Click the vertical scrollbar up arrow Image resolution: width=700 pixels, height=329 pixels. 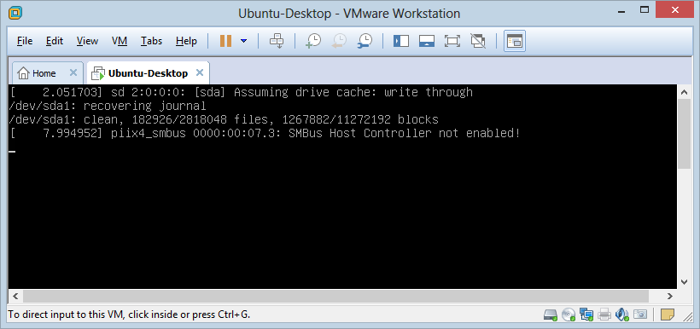pos(684,92)
